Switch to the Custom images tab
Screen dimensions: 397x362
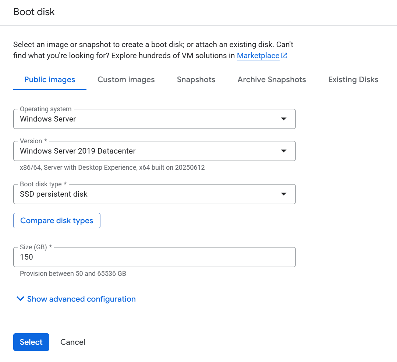pos(126,80)
